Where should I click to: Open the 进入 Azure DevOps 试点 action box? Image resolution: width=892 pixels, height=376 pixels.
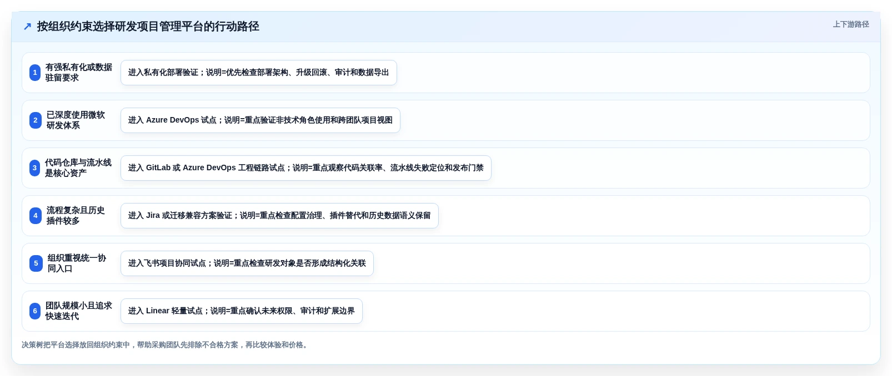pyautogui.click(x=260, y=120)
